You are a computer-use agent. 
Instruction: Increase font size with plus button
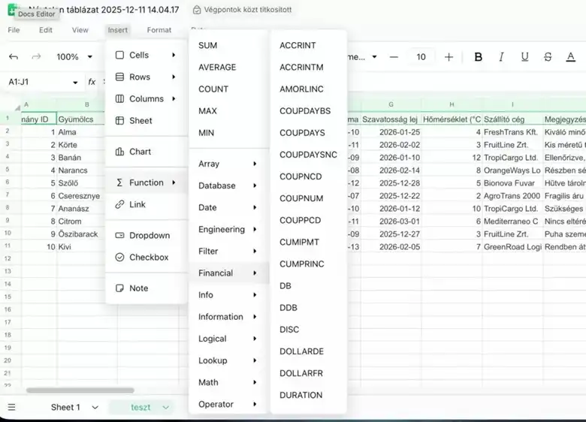449,57
